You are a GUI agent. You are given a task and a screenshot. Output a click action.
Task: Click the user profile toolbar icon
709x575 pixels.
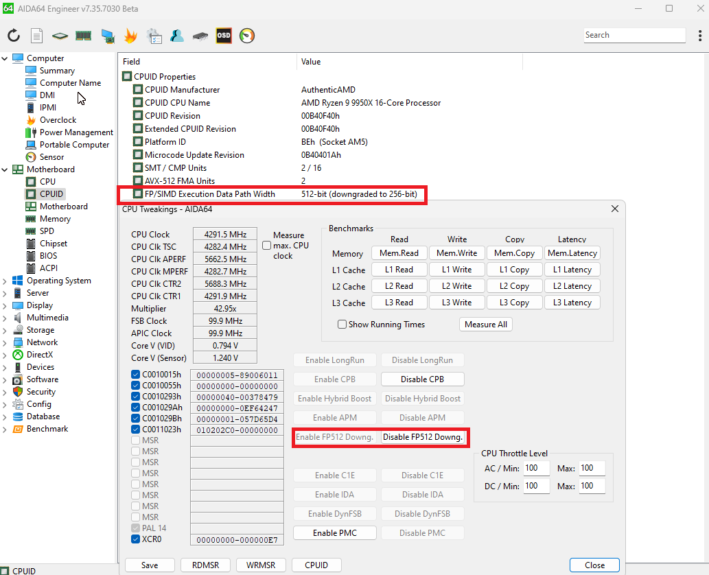(177, 36)
